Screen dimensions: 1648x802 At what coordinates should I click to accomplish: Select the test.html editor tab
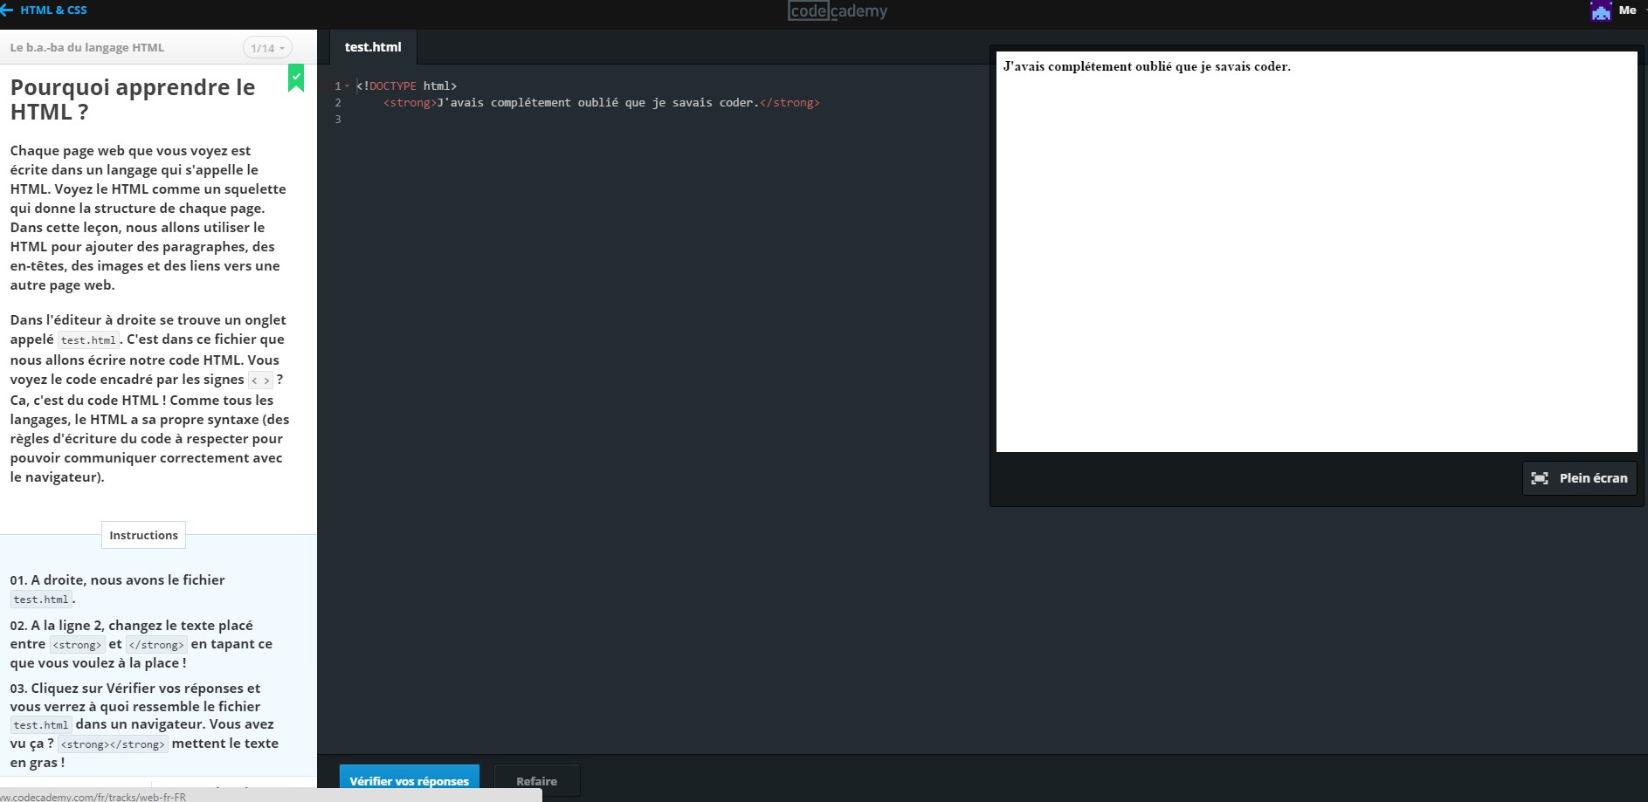pyautogui.click(x=373, y=47)
